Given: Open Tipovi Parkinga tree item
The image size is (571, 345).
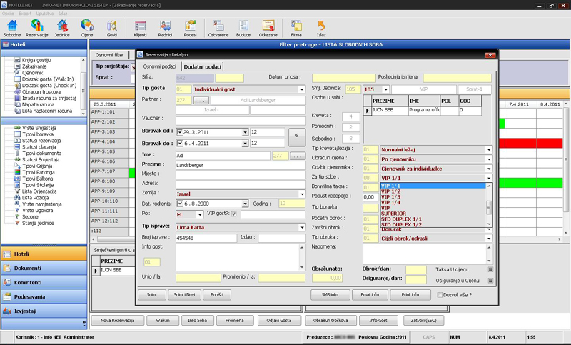Looking at the screenshot, I should point(39,172).
